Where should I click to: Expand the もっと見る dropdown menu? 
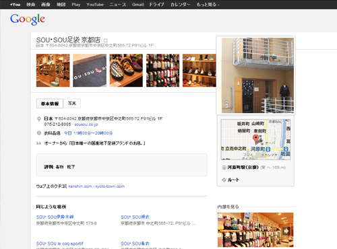tap(208, 5)
